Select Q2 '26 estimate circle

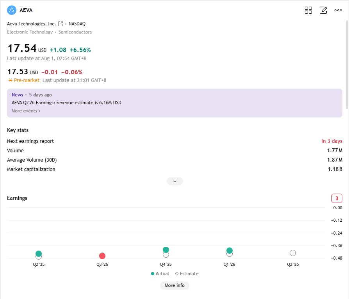293,253
